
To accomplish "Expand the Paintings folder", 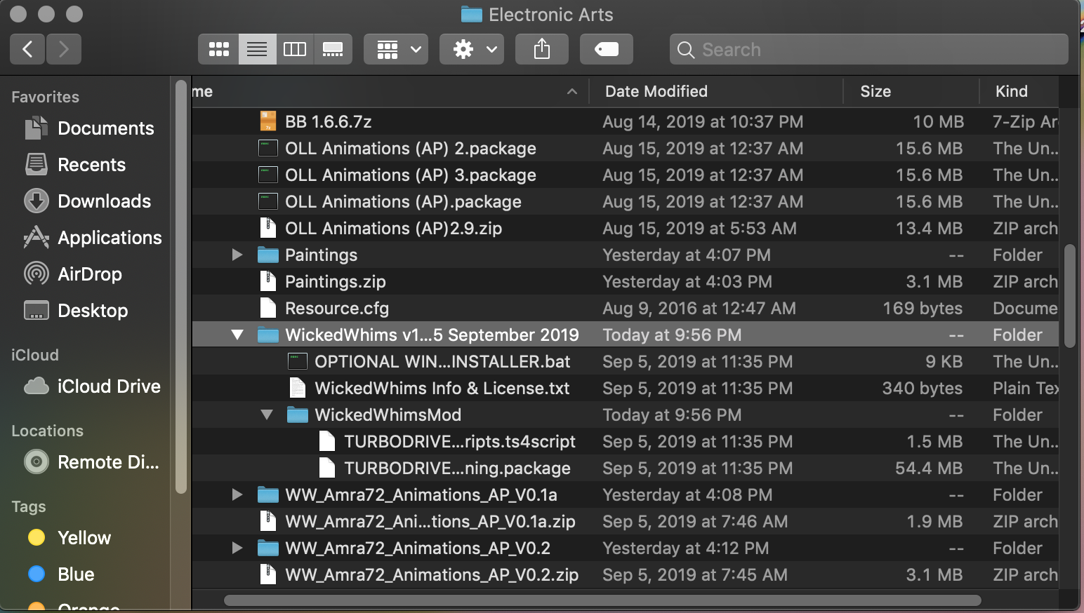I will [x=237, y=255].
